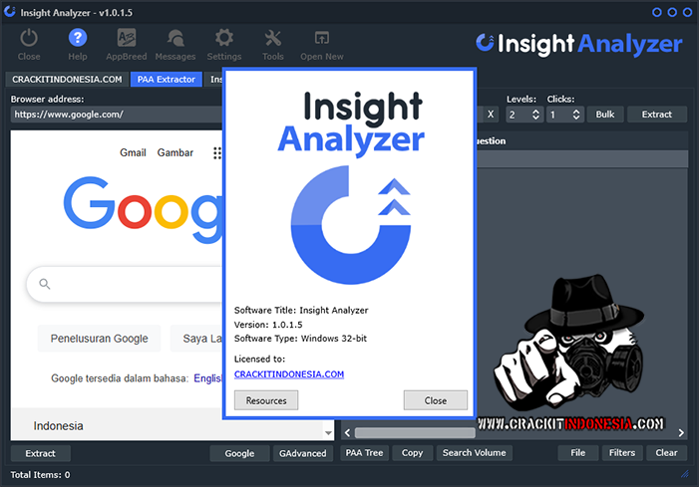
Task: Switch to the PAA Extractor tab
Action: pos(166,79)
